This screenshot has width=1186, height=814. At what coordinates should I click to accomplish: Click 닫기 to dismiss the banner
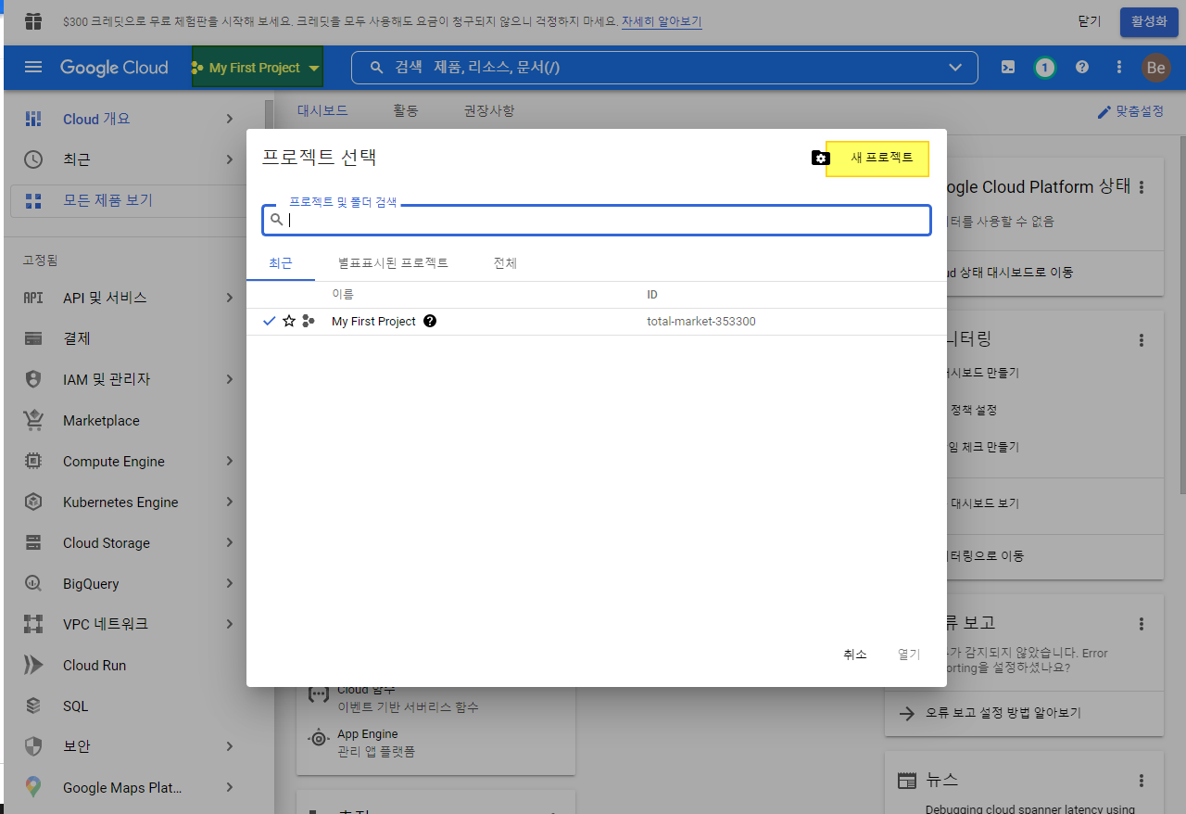[1090, 20]
